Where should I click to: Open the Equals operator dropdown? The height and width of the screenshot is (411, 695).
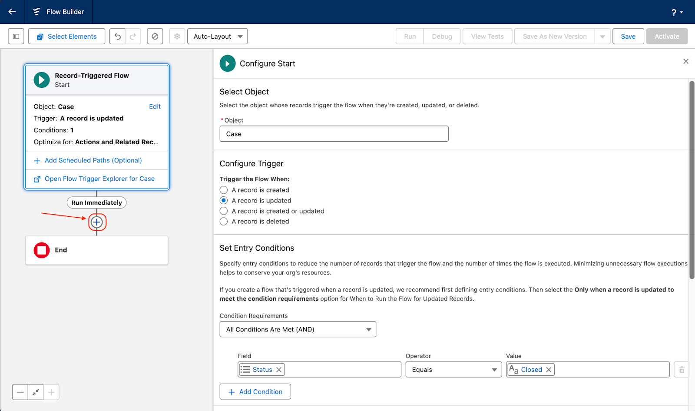point(453,370)
